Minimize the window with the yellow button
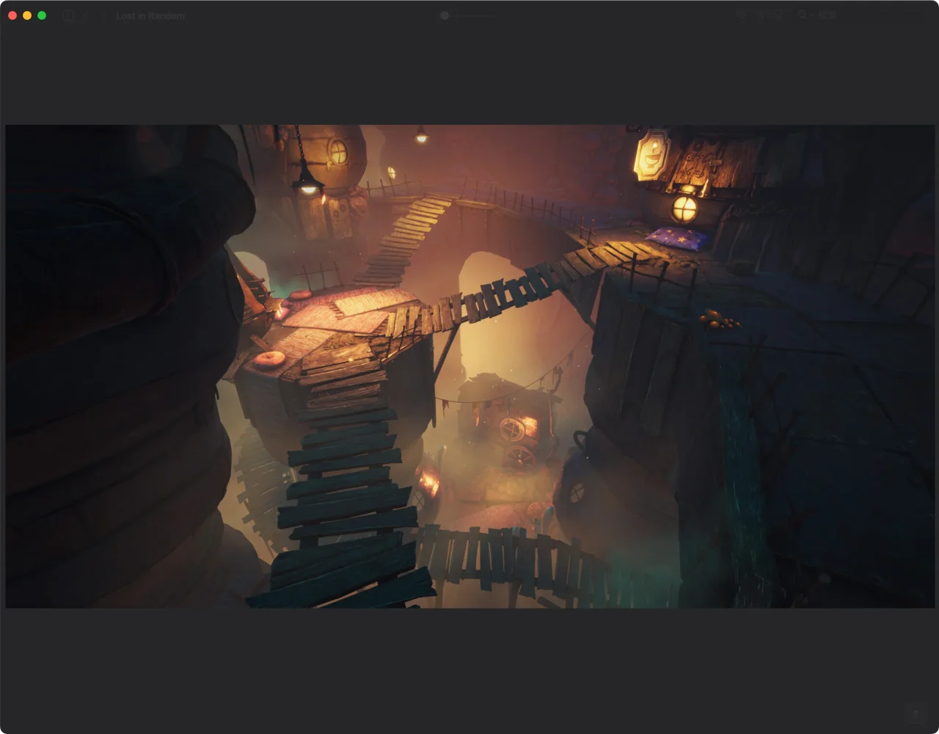939x734 pixels. pos(27,15)
